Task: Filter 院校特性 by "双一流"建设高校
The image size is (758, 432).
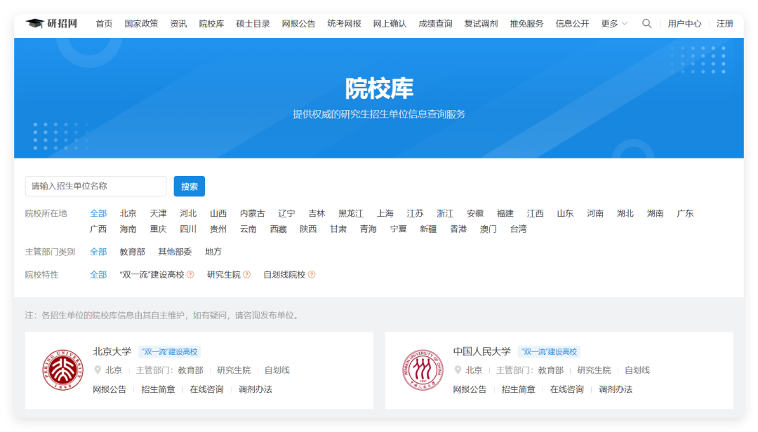Action: click(x=152, y=274)
